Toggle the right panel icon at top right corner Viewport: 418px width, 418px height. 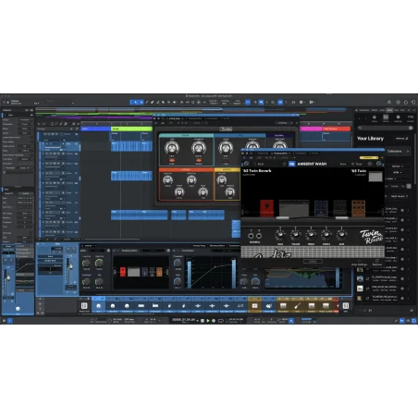coord(413,102)
